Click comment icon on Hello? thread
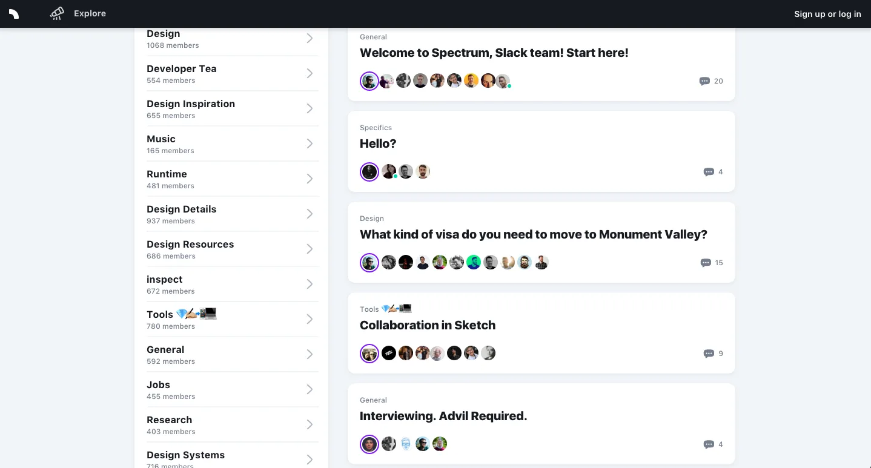Viewport: 871px width, 468px height. (709, 172)
